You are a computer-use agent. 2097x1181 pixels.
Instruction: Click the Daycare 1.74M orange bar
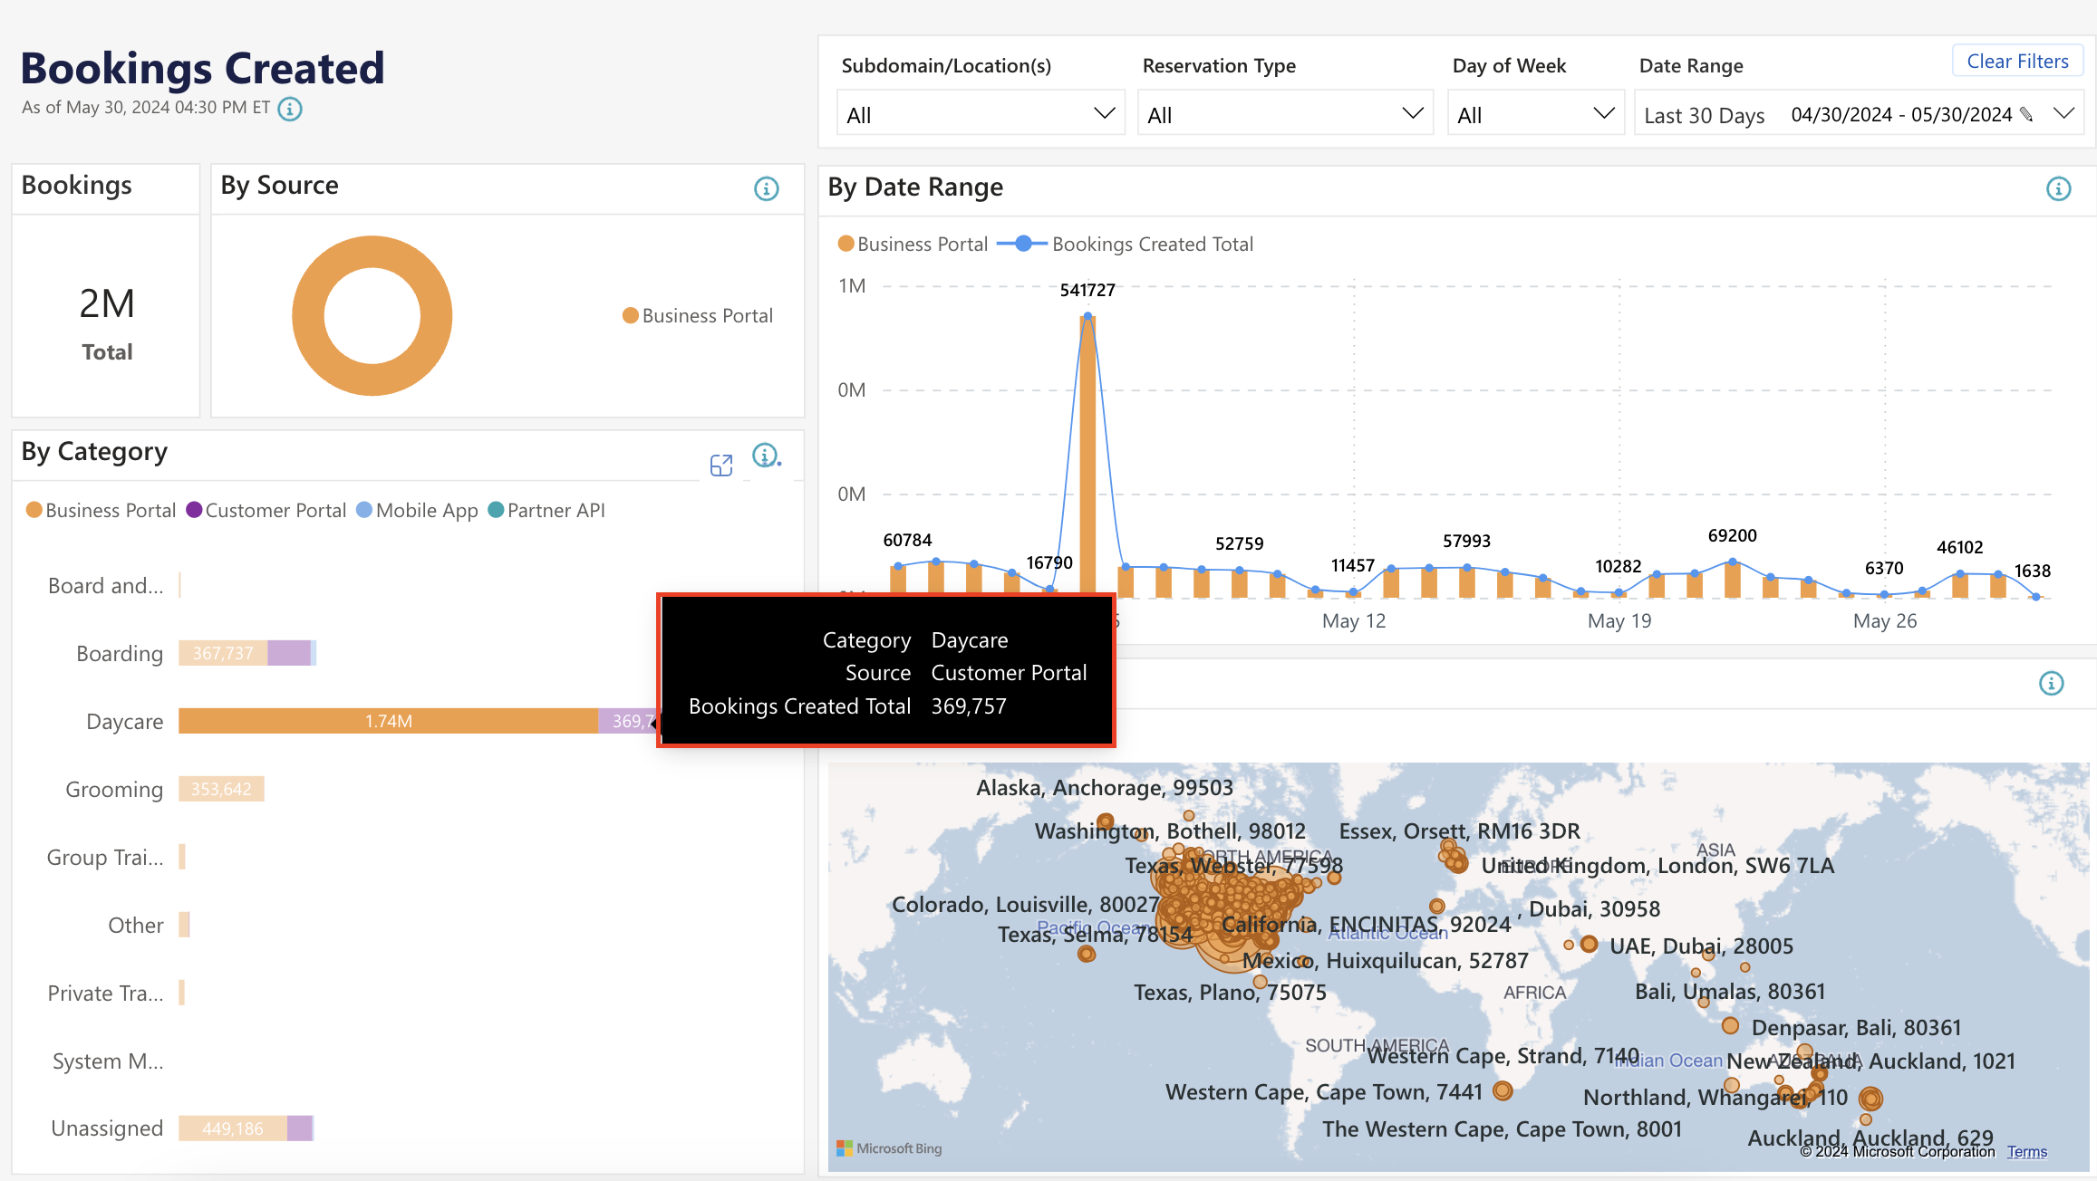[388, 721]
